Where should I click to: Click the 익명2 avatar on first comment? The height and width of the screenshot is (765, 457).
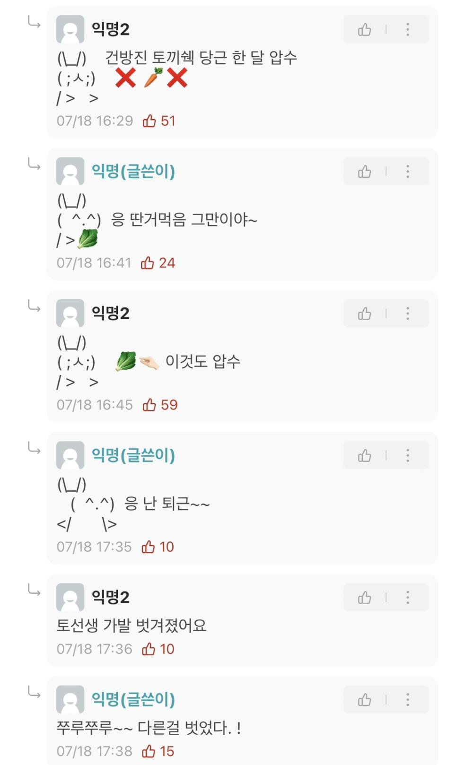click(70, 29)
